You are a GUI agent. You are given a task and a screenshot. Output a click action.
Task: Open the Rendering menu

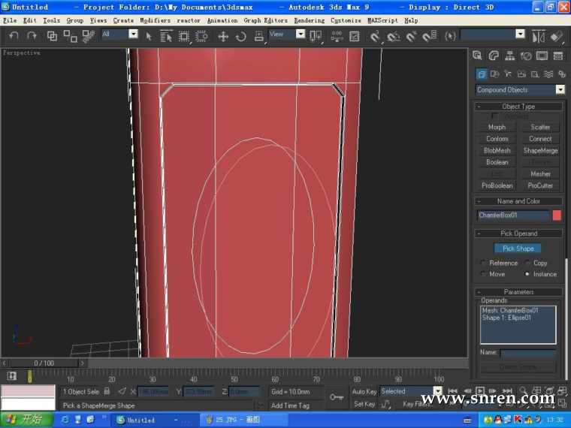[310, 20]
